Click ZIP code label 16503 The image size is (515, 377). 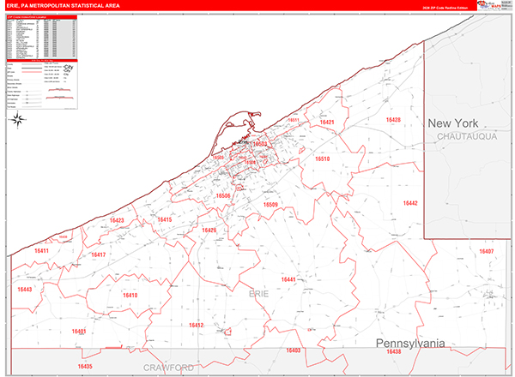pos(260,144)
